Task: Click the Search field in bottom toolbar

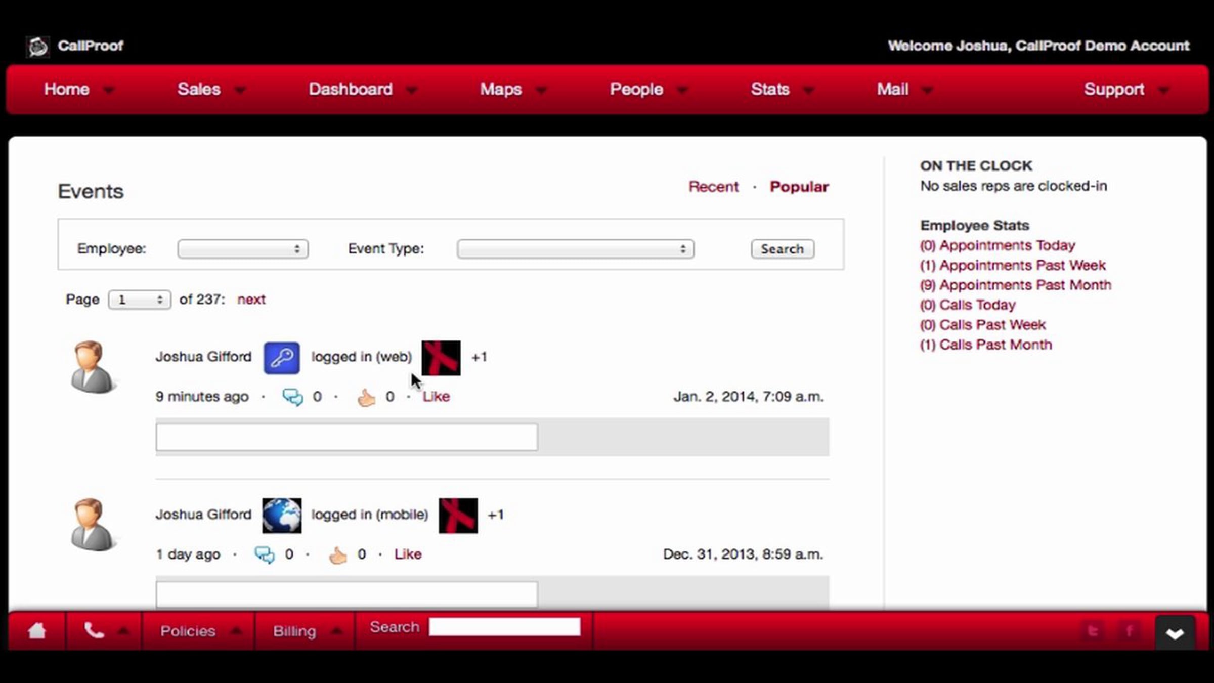Action: [504, 627]
